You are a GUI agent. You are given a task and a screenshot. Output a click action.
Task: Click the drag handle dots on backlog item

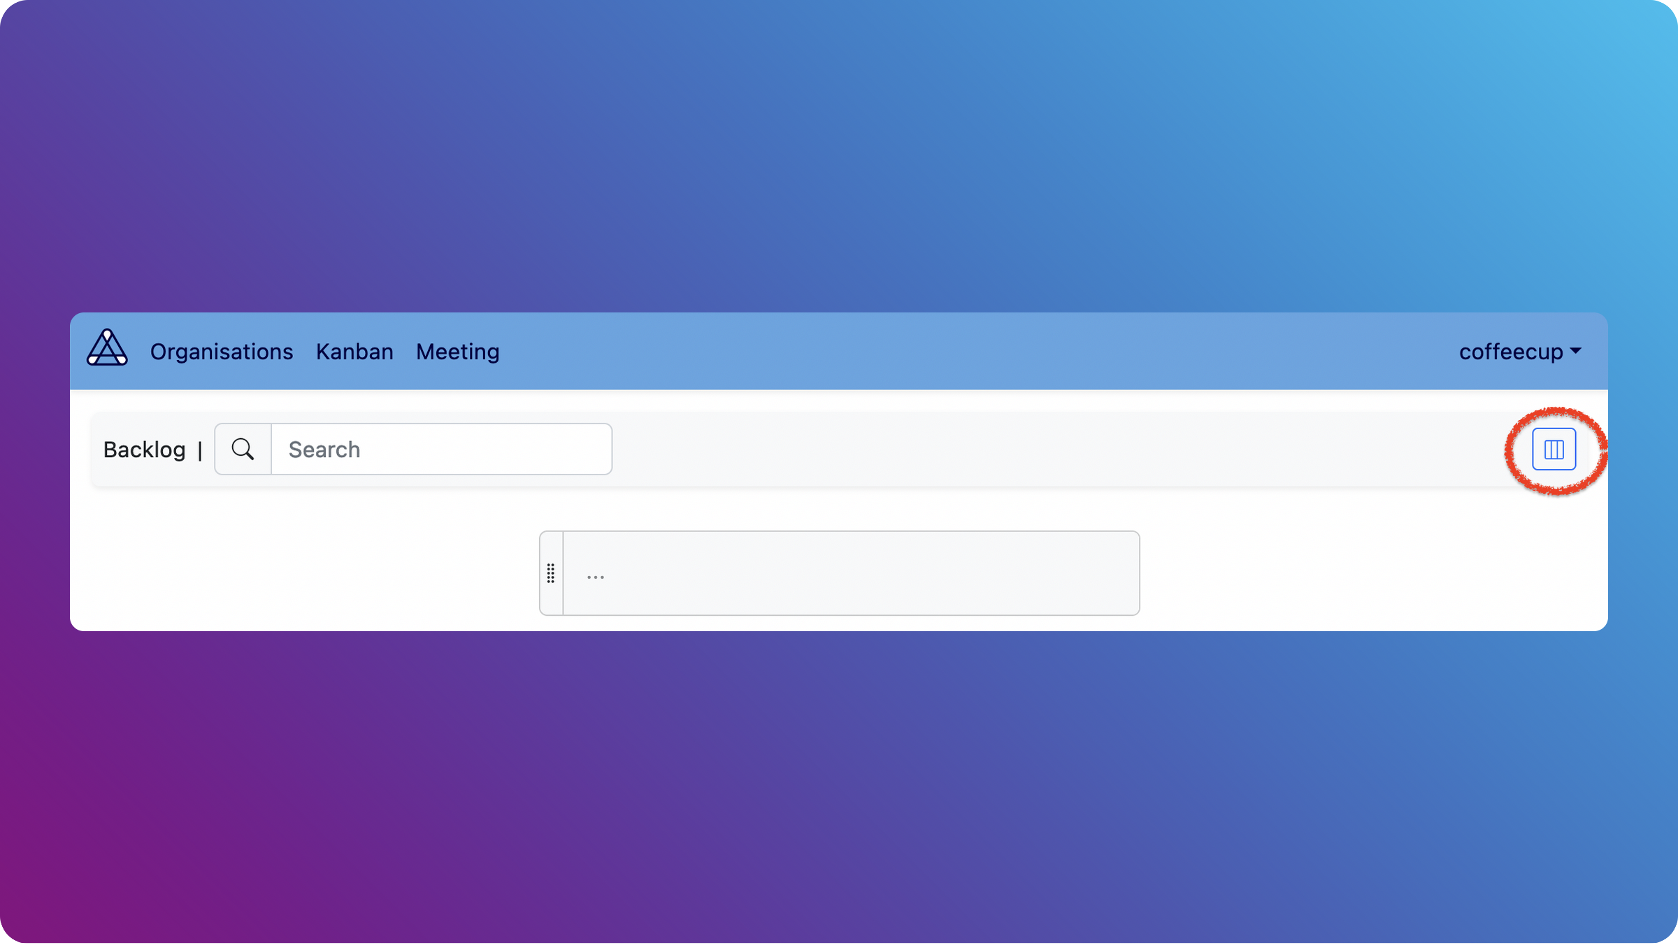551,572
